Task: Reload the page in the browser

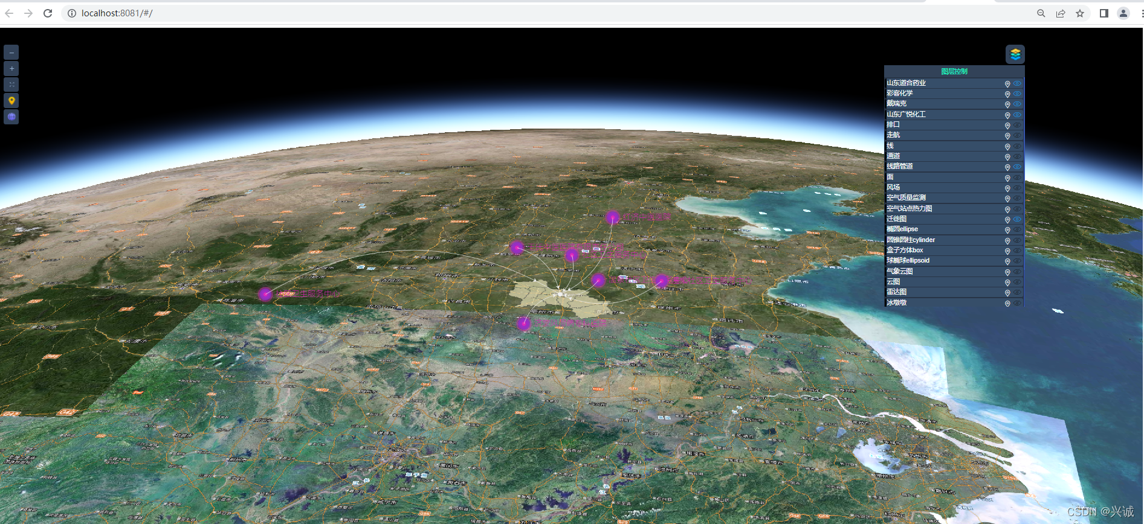Action: tap(48, 13)
